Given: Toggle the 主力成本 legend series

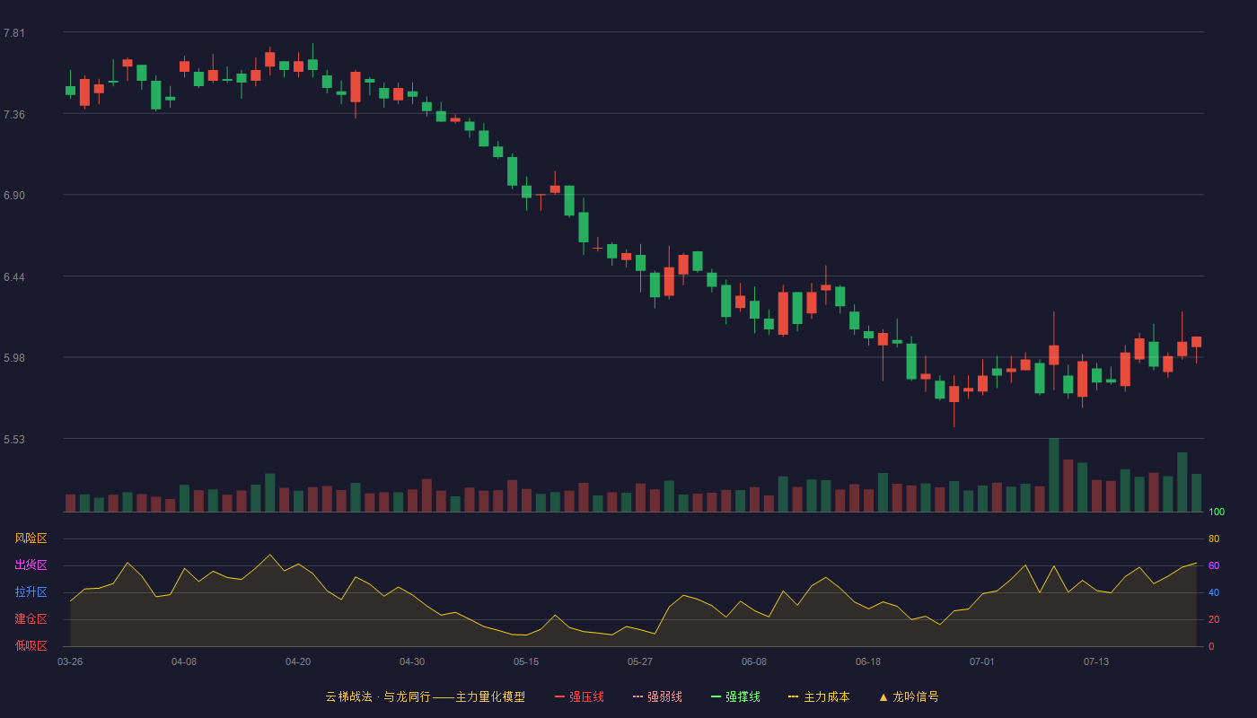Looking at the screenshot, I should coord(819,696).
